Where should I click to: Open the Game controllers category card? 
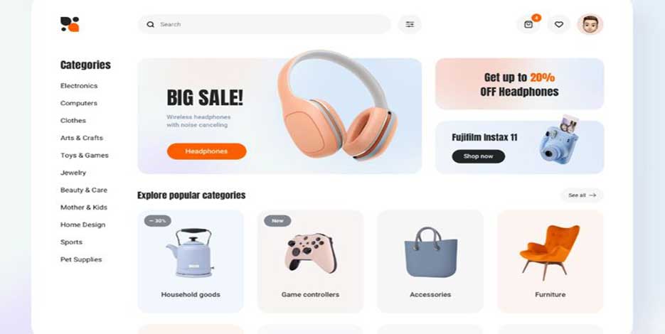(310, 261)
